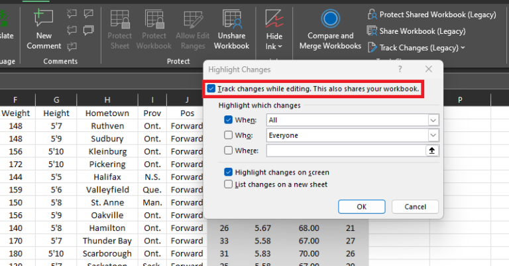Viewport: 509px width, 266px height.
Task: Select column H header
Action: pos(107,100)
